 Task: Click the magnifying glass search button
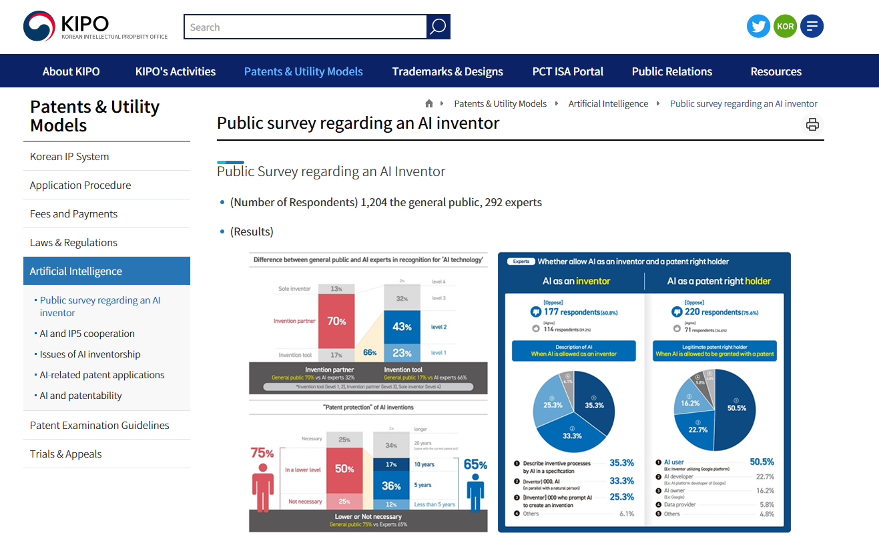pos(438,27)
